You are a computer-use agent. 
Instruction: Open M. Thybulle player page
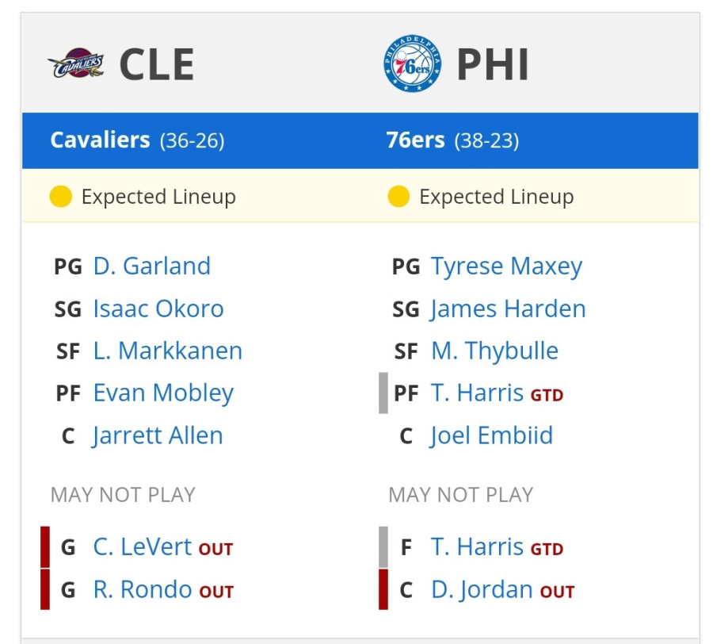tap(494, 351)
